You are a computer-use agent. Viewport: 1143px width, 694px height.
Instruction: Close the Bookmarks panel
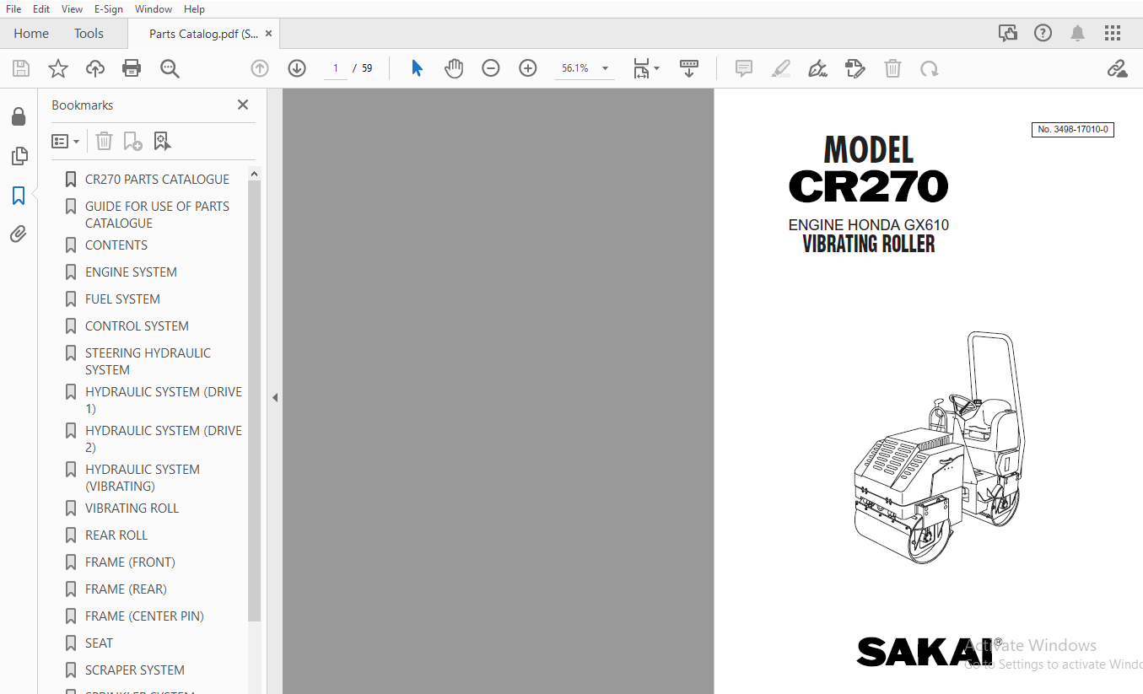coord(243,105)
